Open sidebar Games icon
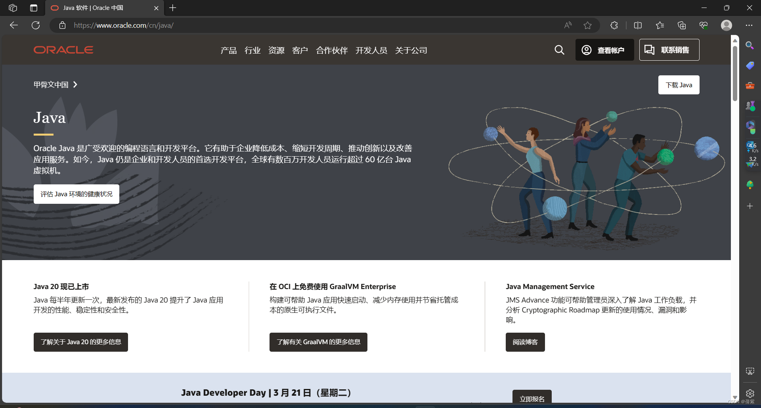The image size is (761, 408). click(750, 106)
